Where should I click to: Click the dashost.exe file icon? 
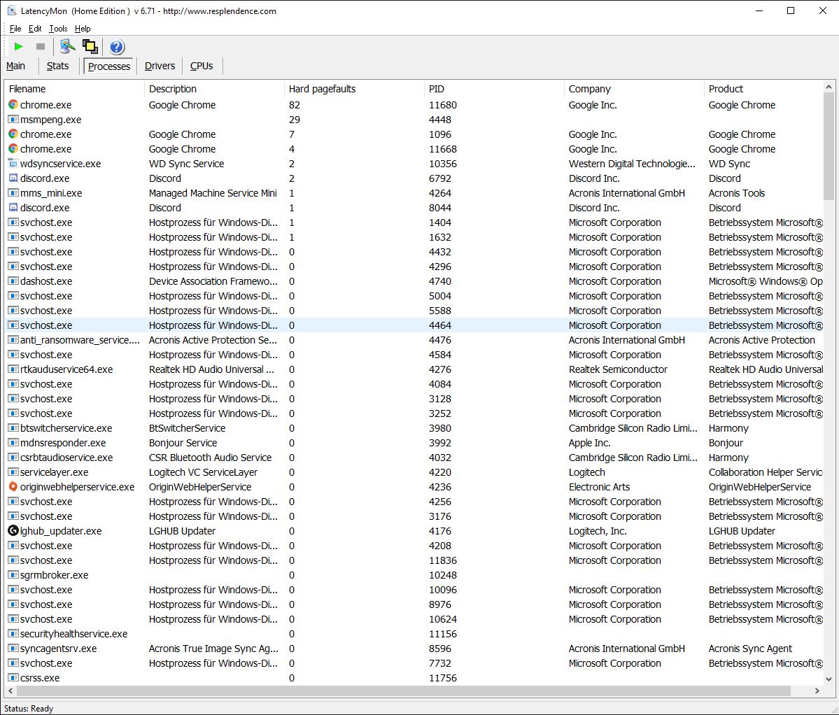pyautogui.click(x=13, y=281)
